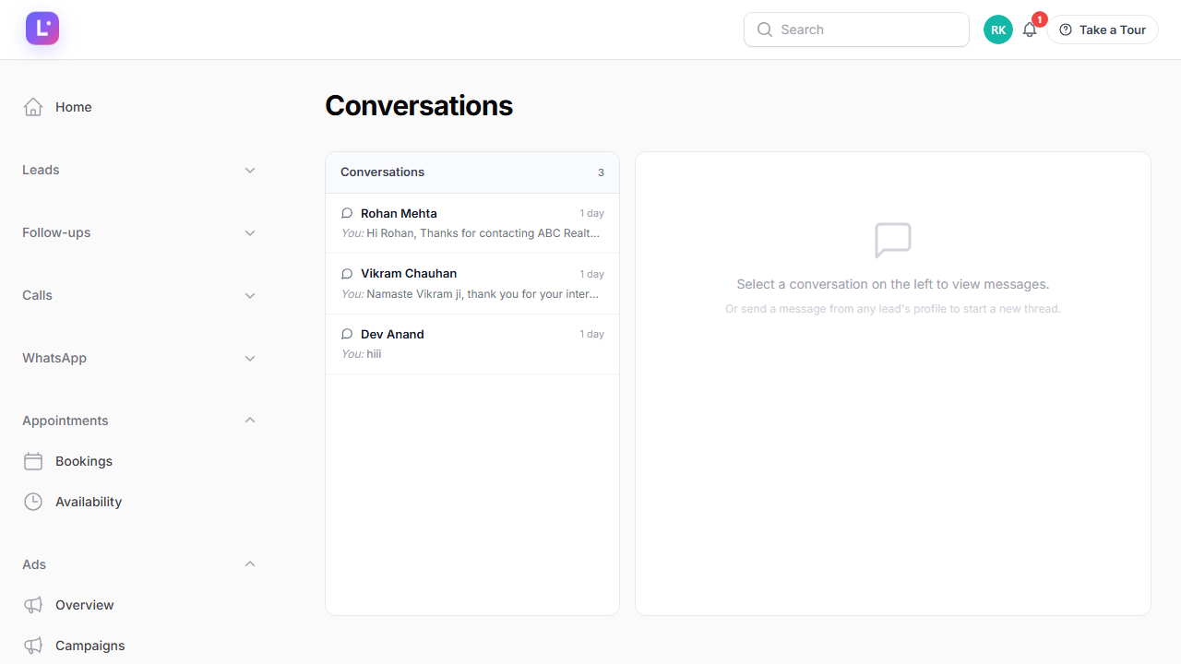Click the Campaigns megaphone icon
This screenshot has width=1181, height=664.
pyautogui.click(x=33, y=646)
